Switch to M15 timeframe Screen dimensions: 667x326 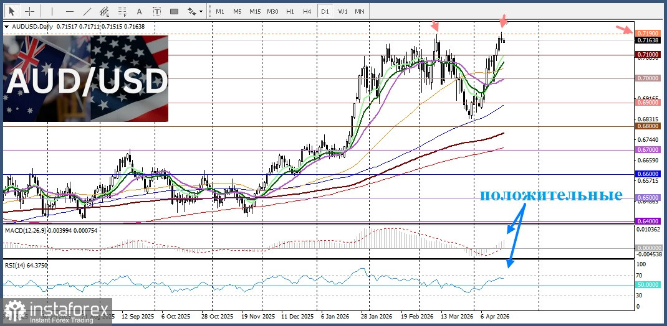pos(255,11)
